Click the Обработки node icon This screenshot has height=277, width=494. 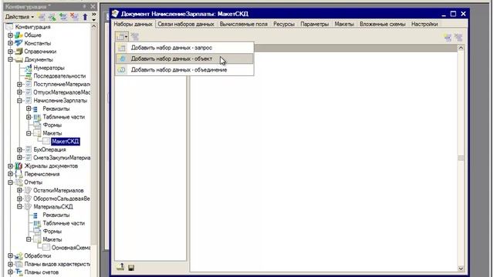pyautogui.click(x=19, y=255)
